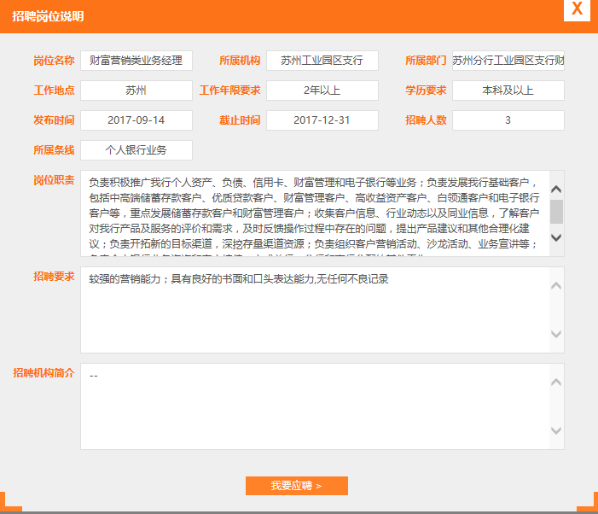Click the 我要应聘 apply button

[296, 486]
